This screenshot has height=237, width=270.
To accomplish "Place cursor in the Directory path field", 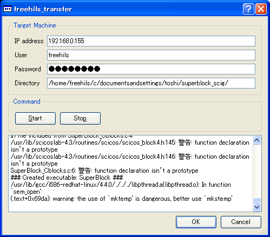I will click(x=151, y=83).
